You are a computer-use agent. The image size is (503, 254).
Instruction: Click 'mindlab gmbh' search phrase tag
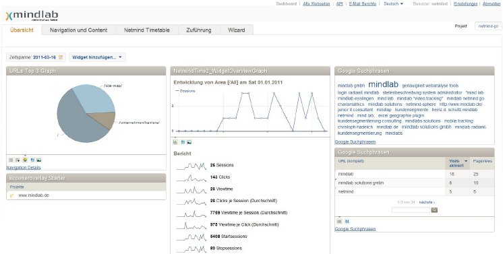[x=351, y=86]
